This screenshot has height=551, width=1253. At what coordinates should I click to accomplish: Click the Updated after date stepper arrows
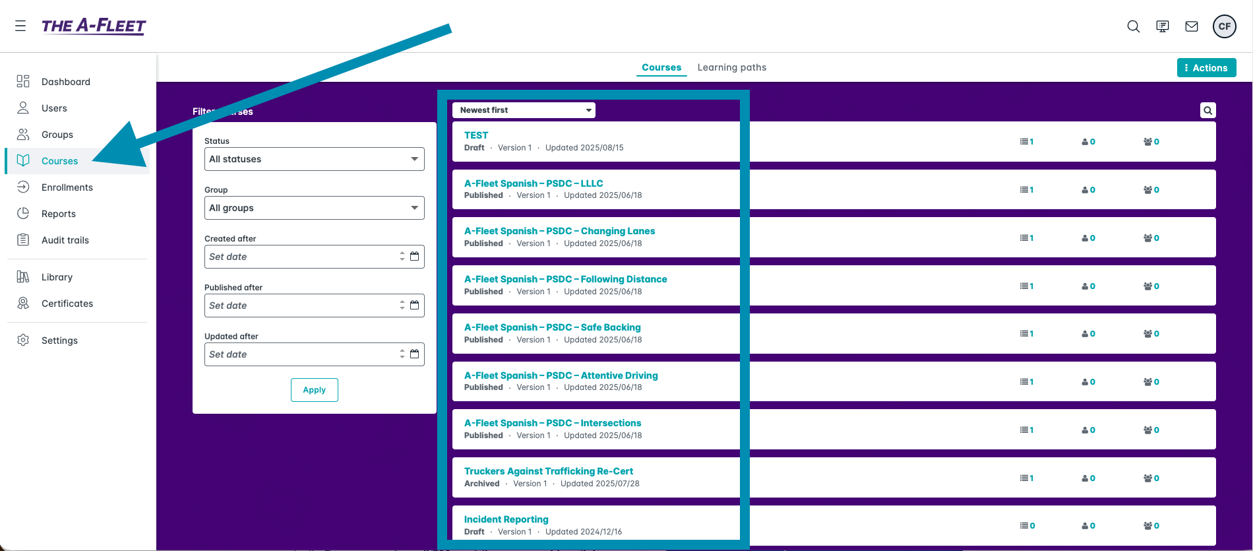[x=402, y=354]
